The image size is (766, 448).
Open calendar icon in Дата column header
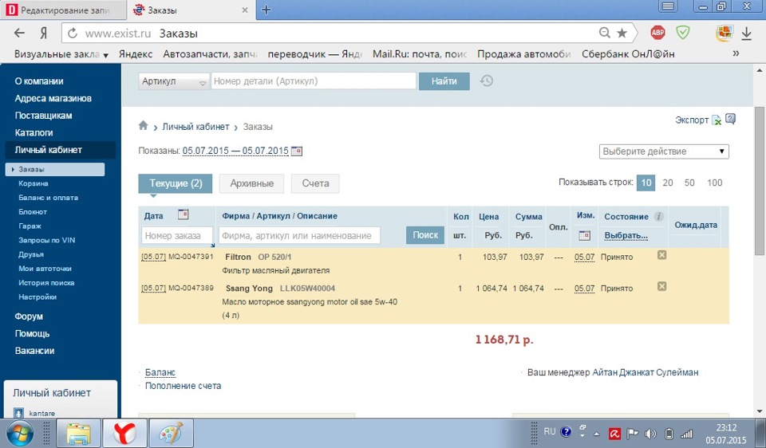184,214
